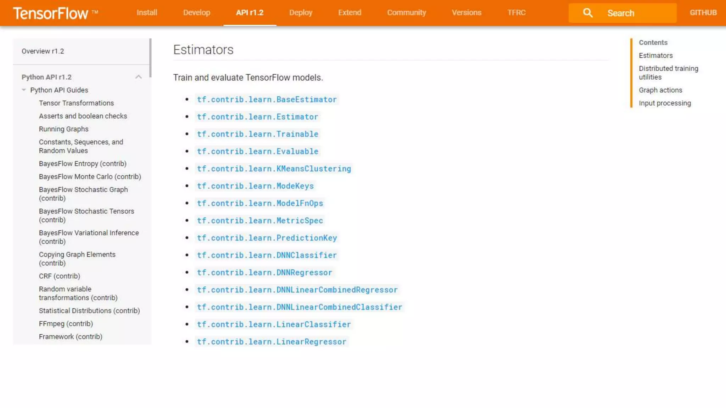726x408 pixels.
Task: Collapse the Python API r1.2 section
Action: tap(138, 77)
